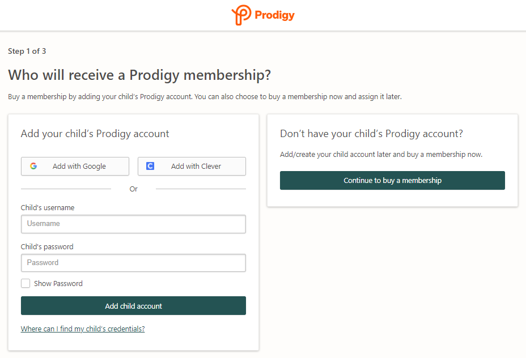Click the Or divider text

(x=134, y=189)
